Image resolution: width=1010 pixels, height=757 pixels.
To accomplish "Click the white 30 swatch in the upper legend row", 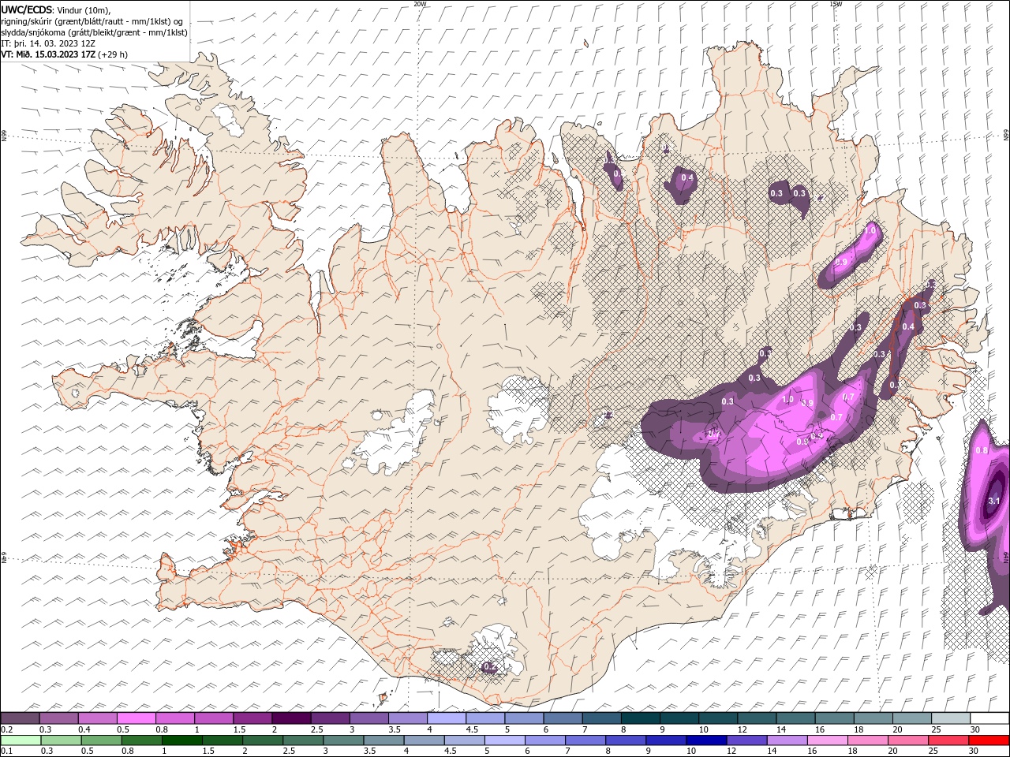I will pyautogui.click(x=989, y=718).
